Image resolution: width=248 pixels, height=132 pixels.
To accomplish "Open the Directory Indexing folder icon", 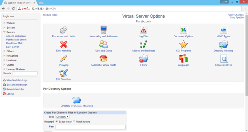I will [x=223, y=44].
